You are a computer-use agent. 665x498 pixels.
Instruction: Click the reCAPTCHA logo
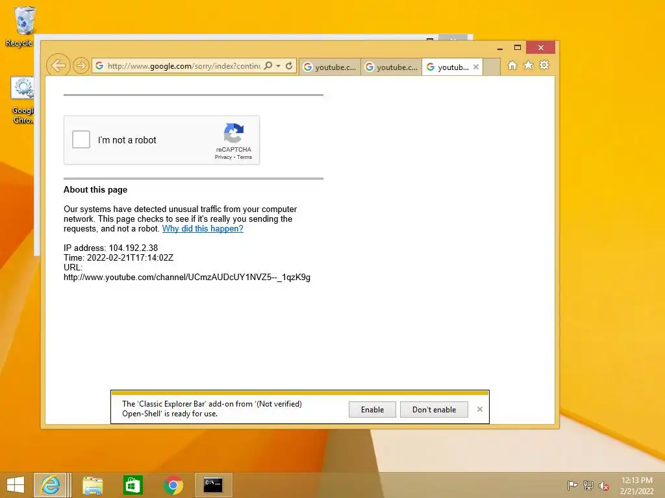coord(234,133)
